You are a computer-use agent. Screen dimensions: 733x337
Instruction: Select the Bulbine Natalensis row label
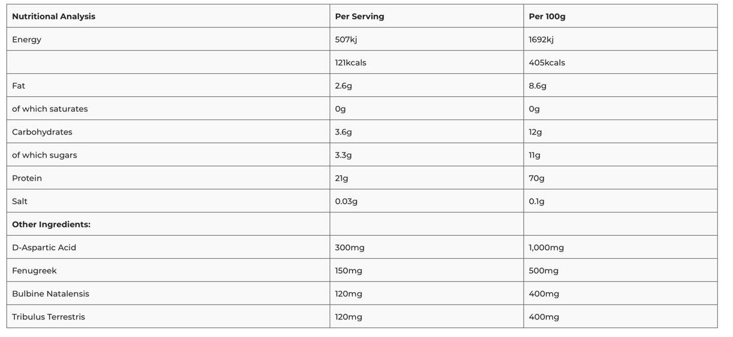(x=51, y=293)
